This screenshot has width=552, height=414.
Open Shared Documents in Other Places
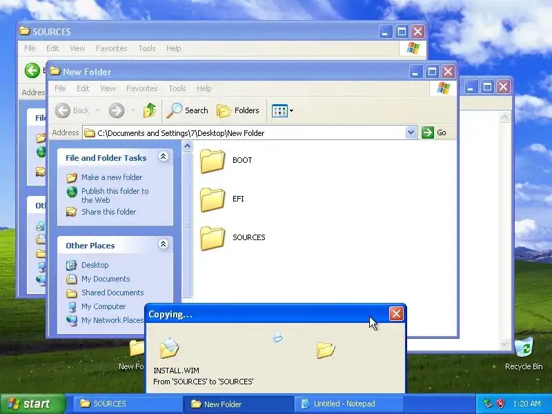tap(112, 293)
